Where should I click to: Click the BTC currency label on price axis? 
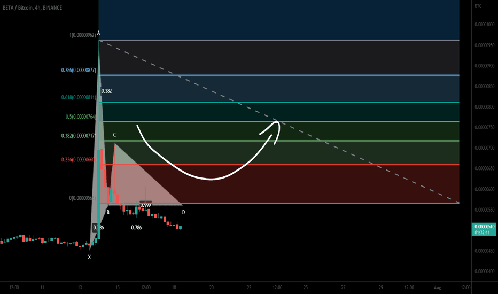tap(478, 6)
